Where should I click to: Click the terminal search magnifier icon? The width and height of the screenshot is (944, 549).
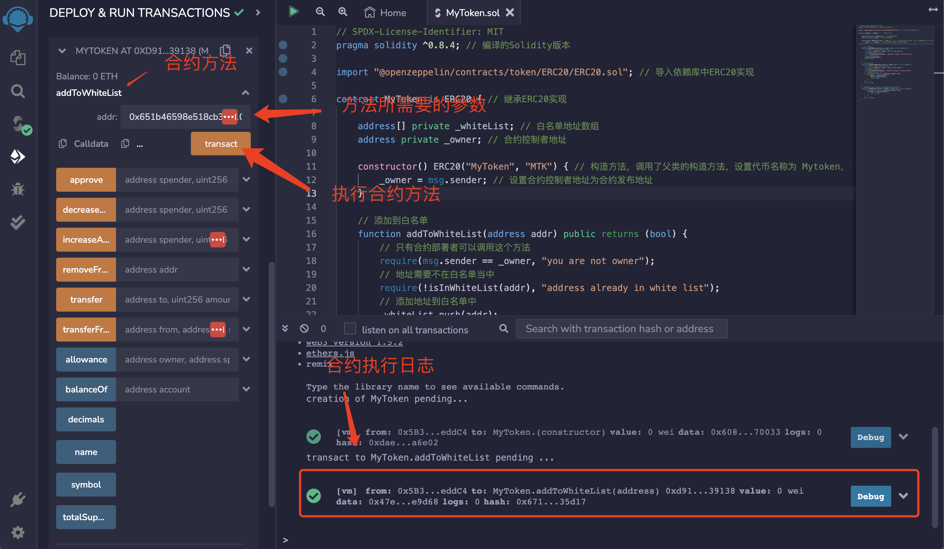pyautogui.click(x=504, y=329)
